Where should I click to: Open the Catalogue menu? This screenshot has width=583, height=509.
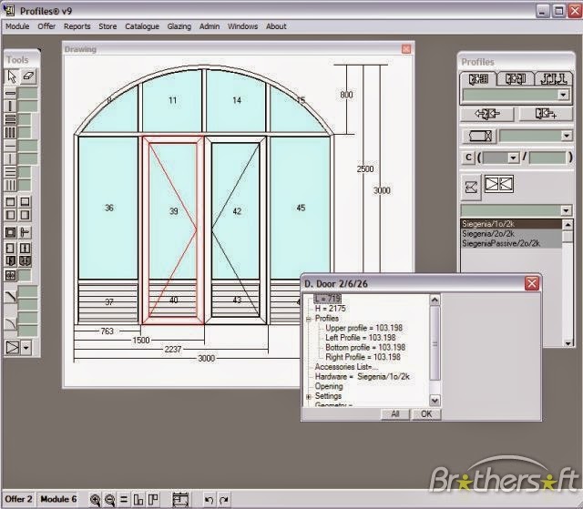[142, 26]
